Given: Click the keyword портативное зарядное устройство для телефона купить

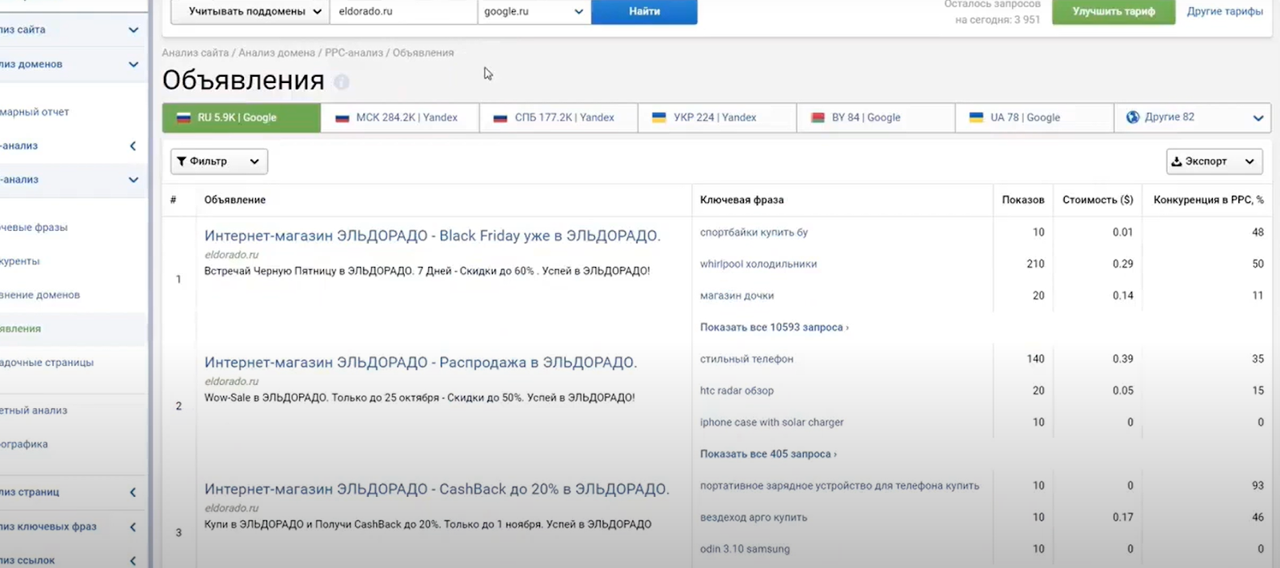Looking at the screenshot, I should coord(839,486).
